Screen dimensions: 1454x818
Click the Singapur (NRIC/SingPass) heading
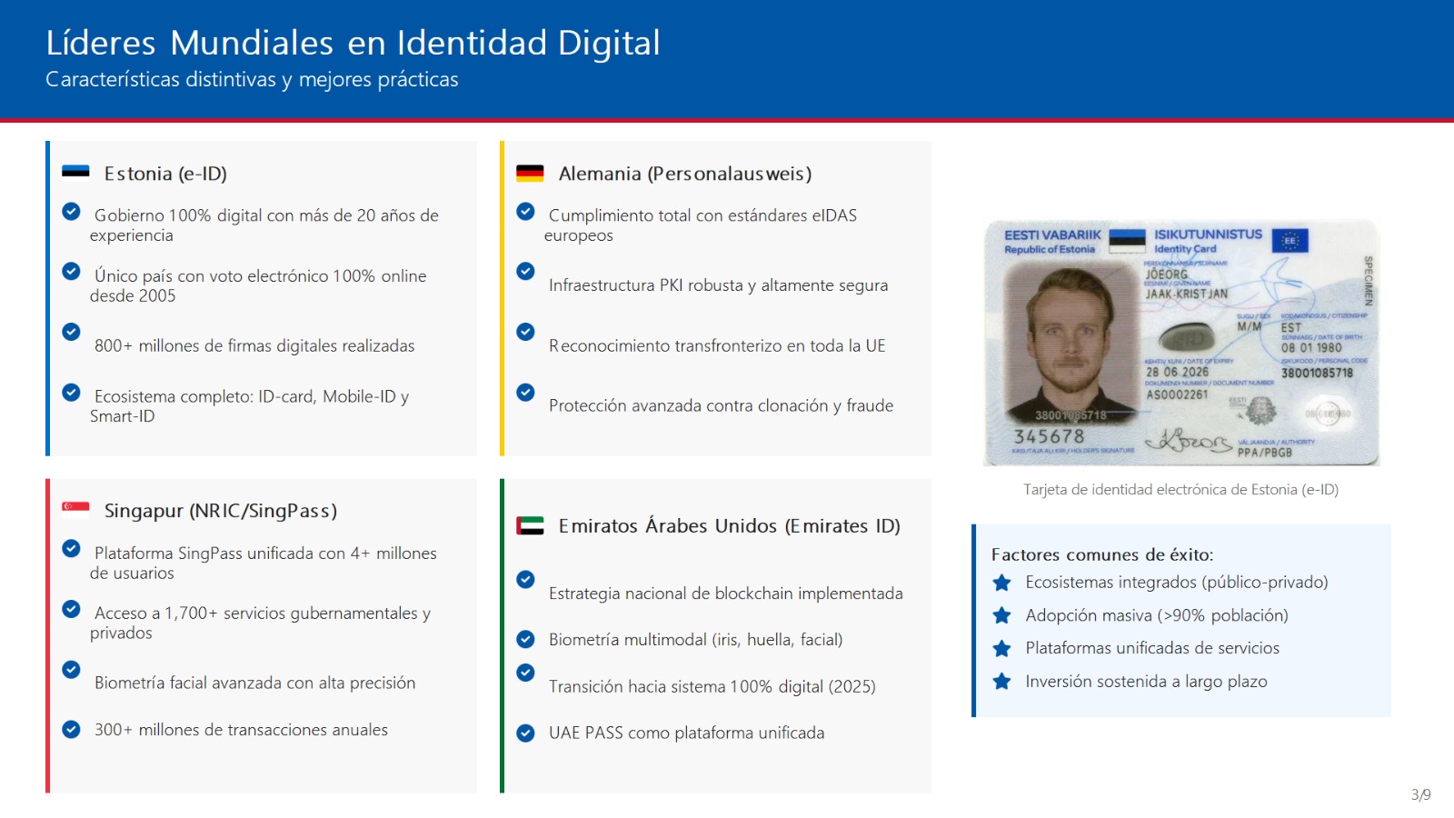221,511
